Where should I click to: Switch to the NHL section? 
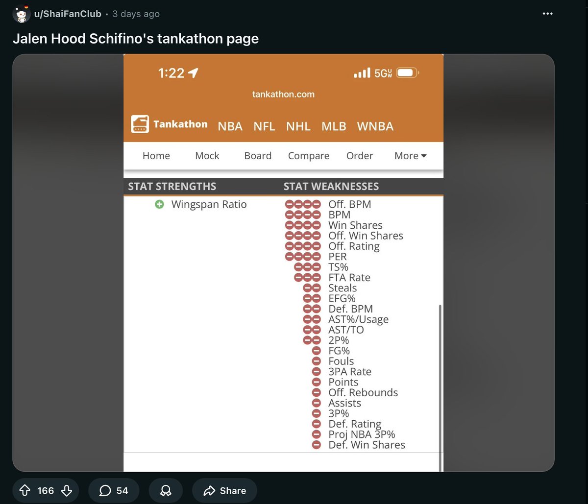298,126
